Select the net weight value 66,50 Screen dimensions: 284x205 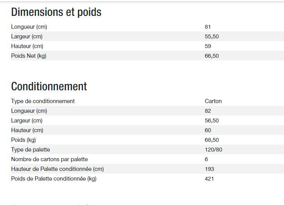(x=212, y=56)
